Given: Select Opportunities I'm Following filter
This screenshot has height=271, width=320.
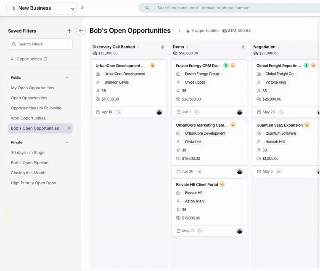Looking at the screenshot, I should point(36,108).
